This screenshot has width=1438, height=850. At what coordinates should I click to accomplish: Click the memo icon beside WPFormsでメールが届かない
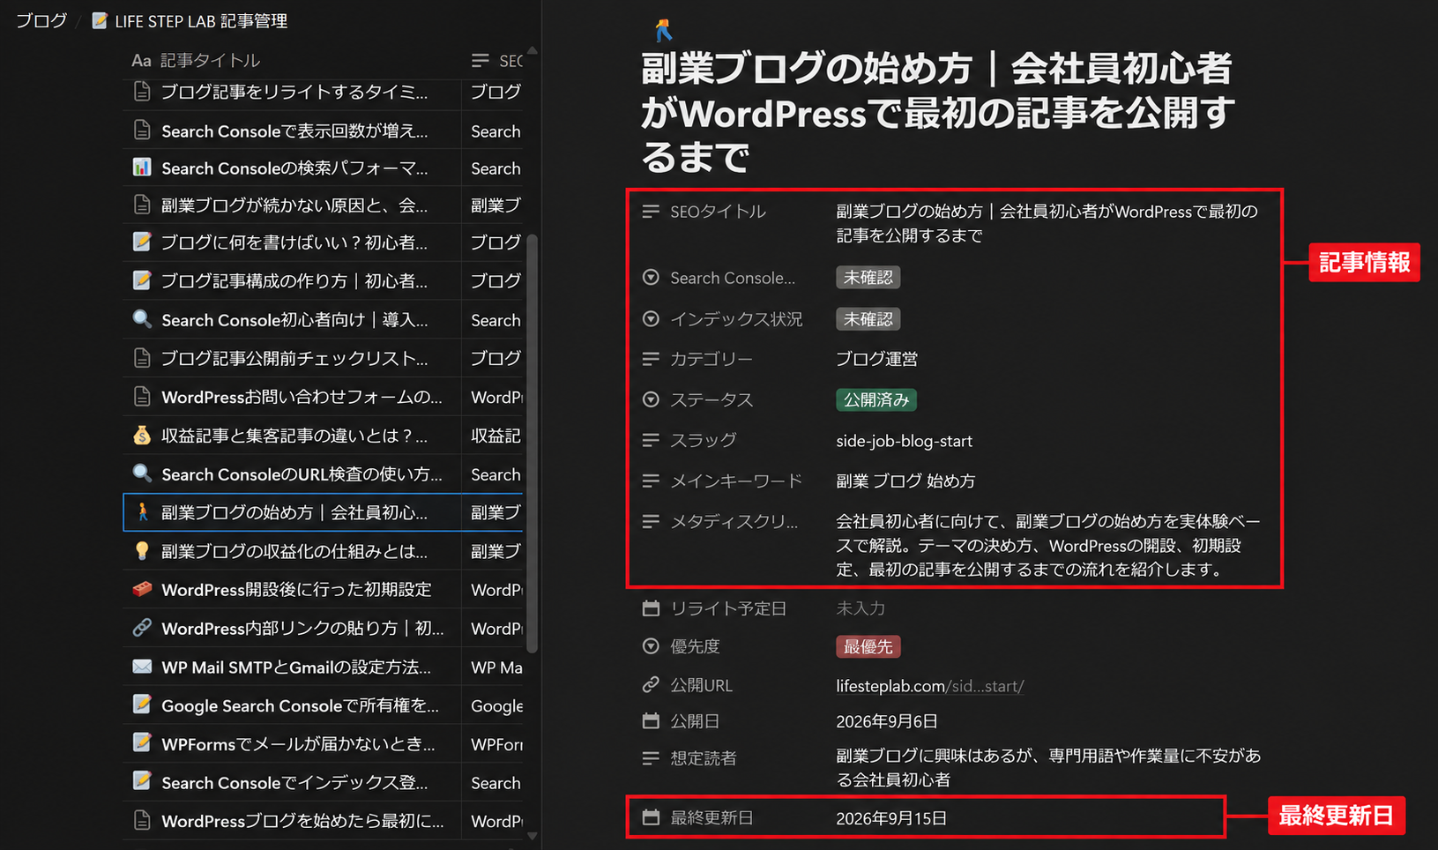[x=142, y=743]
